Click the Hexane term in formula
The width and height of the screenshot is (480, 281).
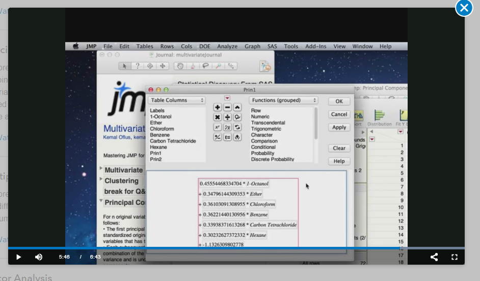point(258,235)
